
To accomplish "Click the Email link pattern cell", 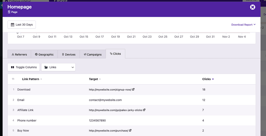I will click(x=21, y=100).
